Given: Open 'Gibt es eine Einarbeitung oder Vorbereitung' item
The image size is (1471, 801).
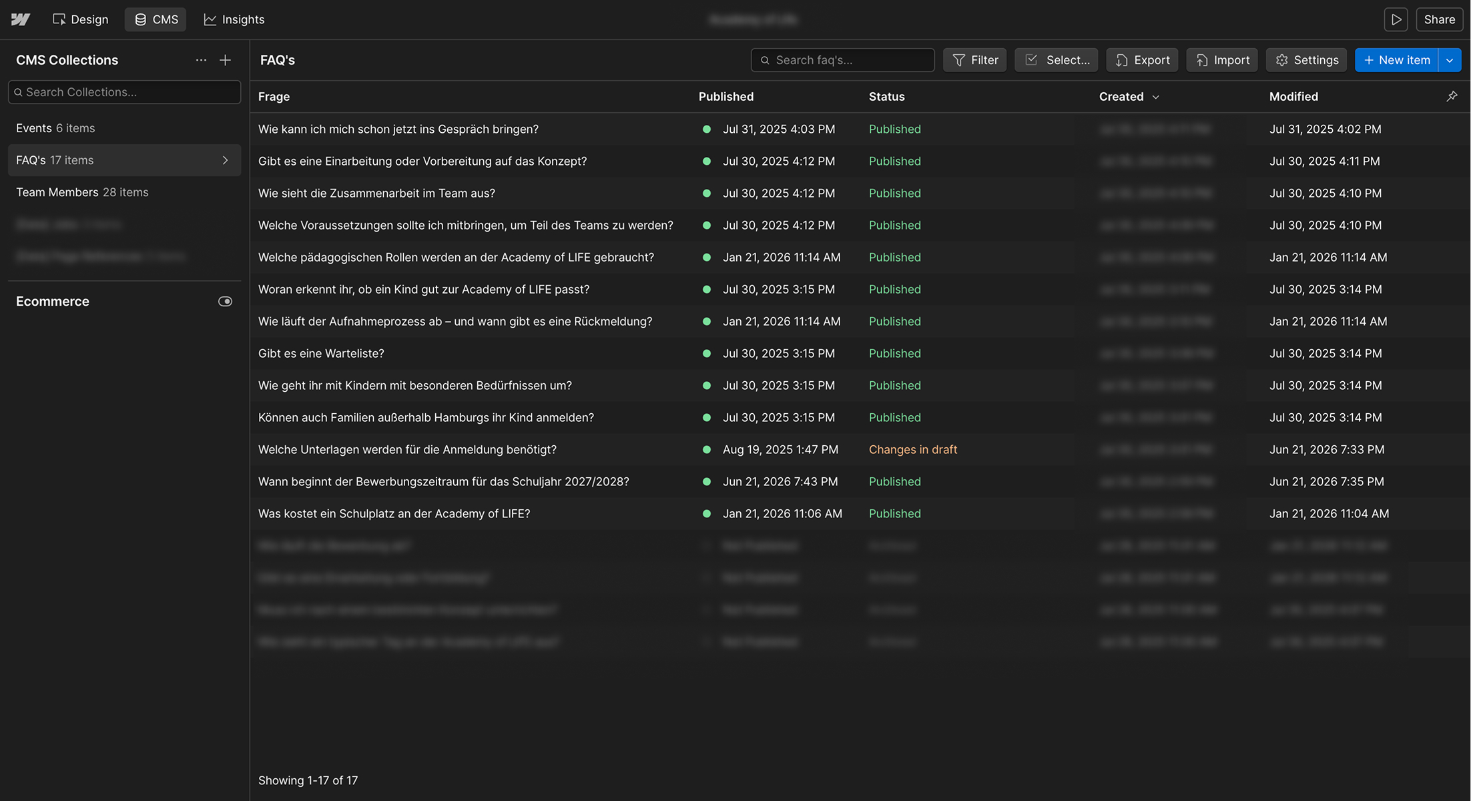Looking at the screenshot, I should [x=422, y=161].
